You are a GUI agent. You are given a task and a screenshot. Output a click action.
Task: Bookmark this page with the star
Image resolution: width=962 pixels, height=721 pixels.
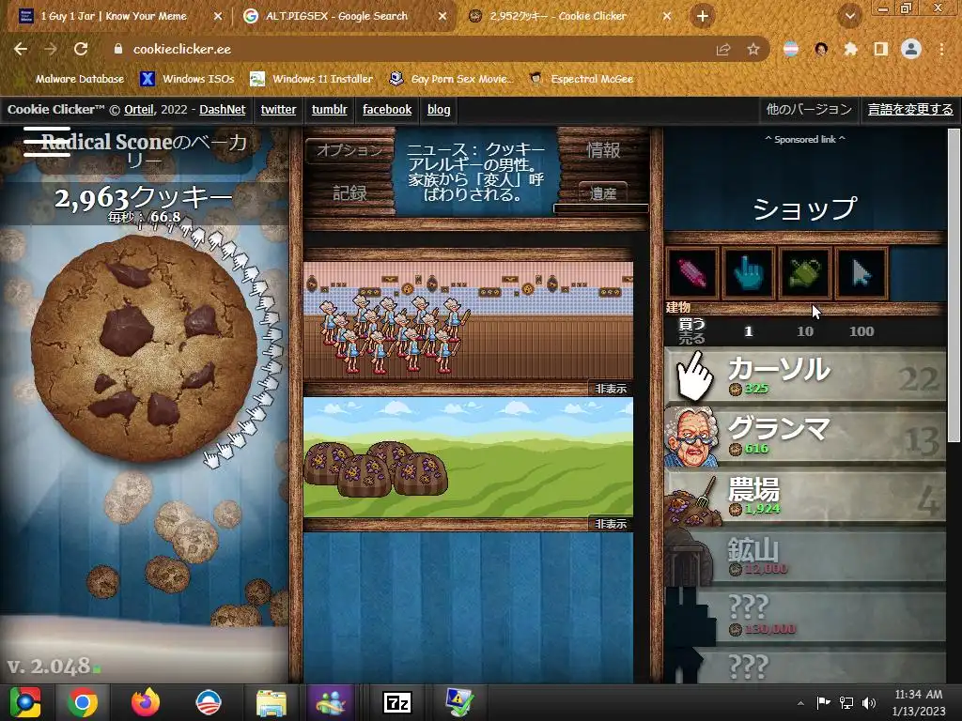tap(753, 49)
